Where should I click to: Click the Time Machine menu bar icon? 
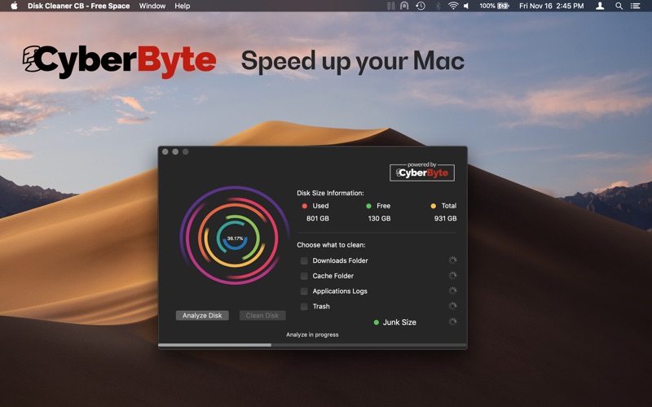pos(421,6)
